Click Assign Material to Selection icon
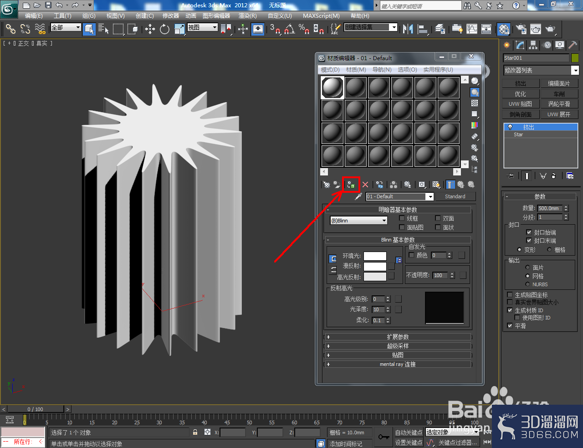 pyautogui.click(x=351, y=185)
